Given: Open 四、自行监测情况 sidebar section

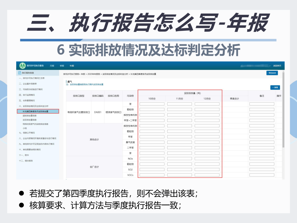Looking at the screenshot, I should 27,95.
